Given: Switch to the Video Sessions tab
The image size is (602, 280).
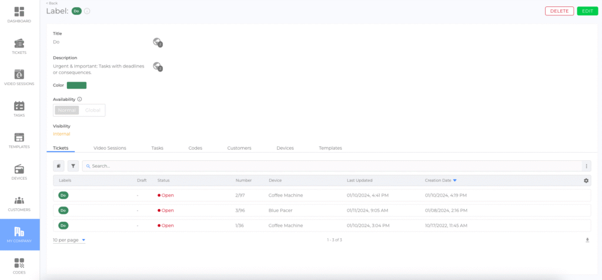Looking at the screenshot, I should pos(109,148).
